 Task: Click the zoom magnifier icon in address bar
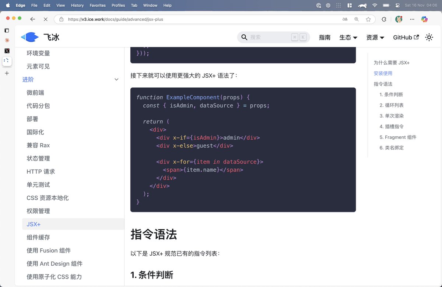(357, 19)
